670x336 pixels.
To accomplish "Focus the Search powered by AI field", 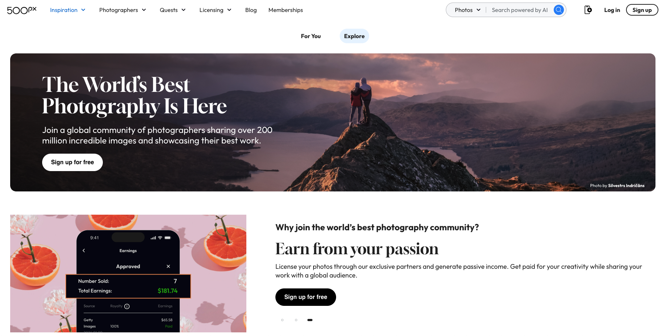I will (520, 10).
